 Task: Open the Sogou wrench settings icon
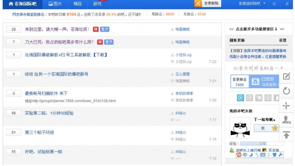pos(281,155)
